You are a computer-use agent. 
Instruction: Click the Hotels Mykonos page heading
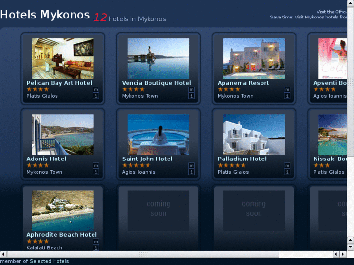(45, 15)
